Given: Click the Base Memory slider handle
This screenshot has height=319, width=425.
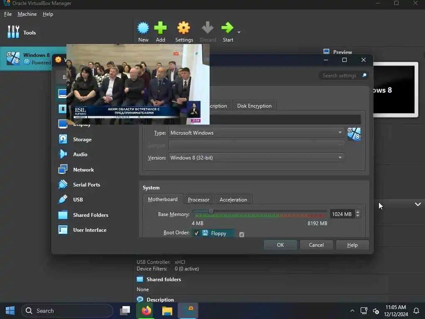Looking at the screenshot, I should pyautogui.click(x=210, y=211).
